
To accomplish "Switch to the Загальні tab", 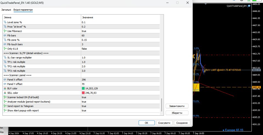I will point(6,10).
